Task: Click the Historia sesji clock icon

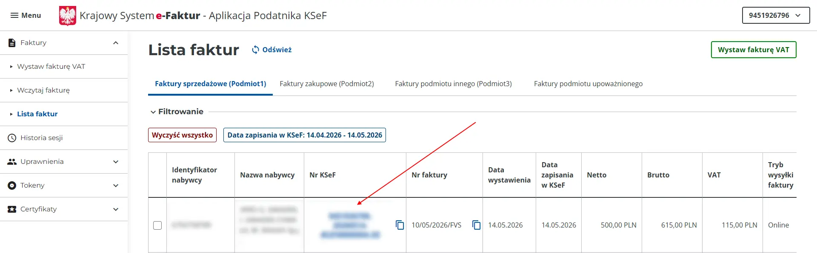Action: [x=12, y=138]
